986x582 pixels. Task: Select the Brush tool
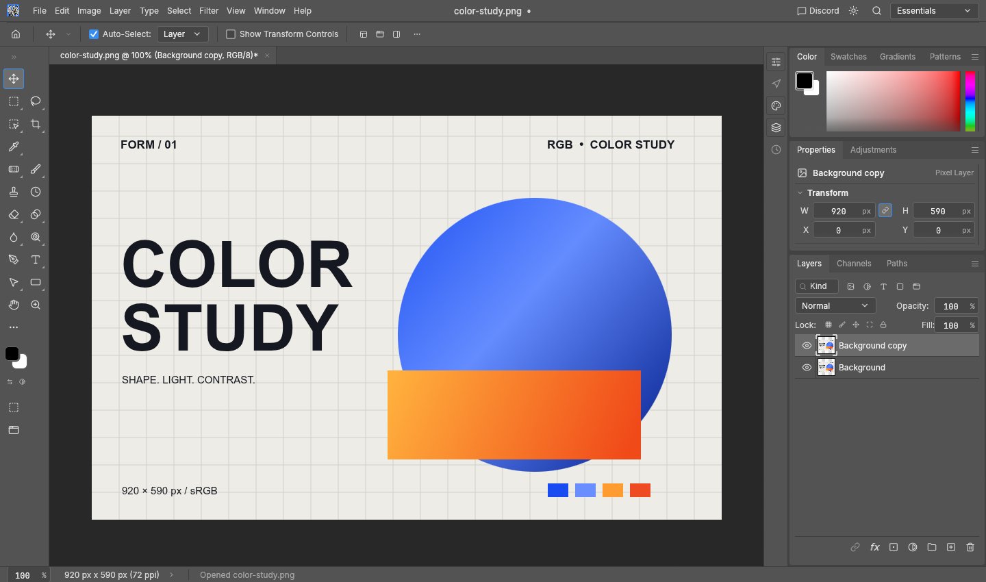pyautogui.click(x=36, y=169)
